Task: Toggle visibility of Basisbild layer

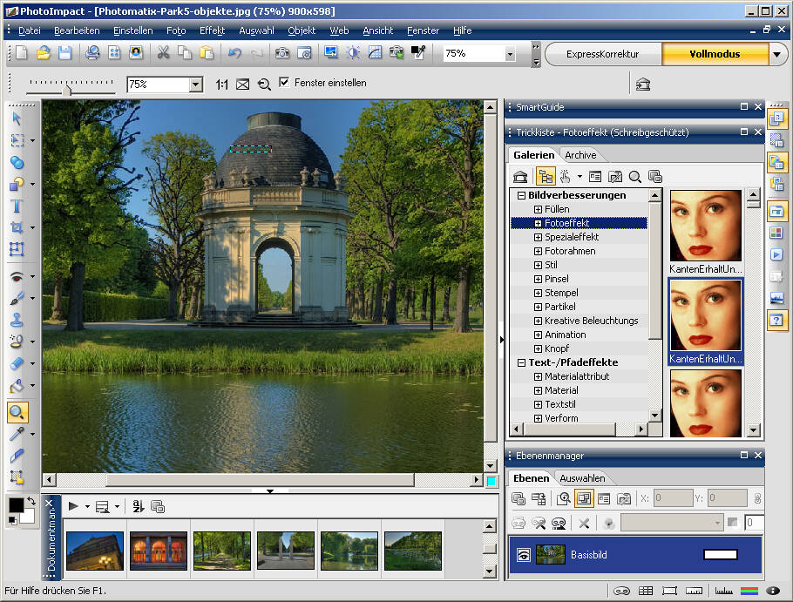Action: (524, 555)
